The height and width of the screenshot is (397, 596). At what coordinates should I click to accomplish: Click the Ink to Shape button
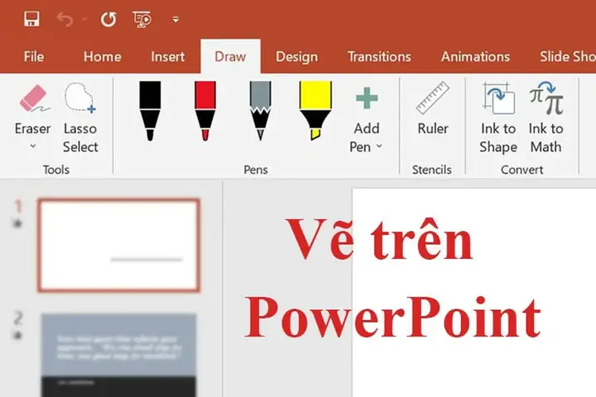498,117
